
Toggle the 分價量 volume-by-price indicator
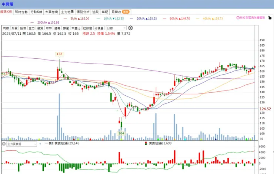coord(99,28)
